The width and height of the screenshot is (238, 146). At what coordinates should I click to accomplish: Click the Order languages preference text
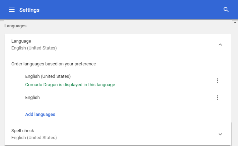tap(54, 64)
